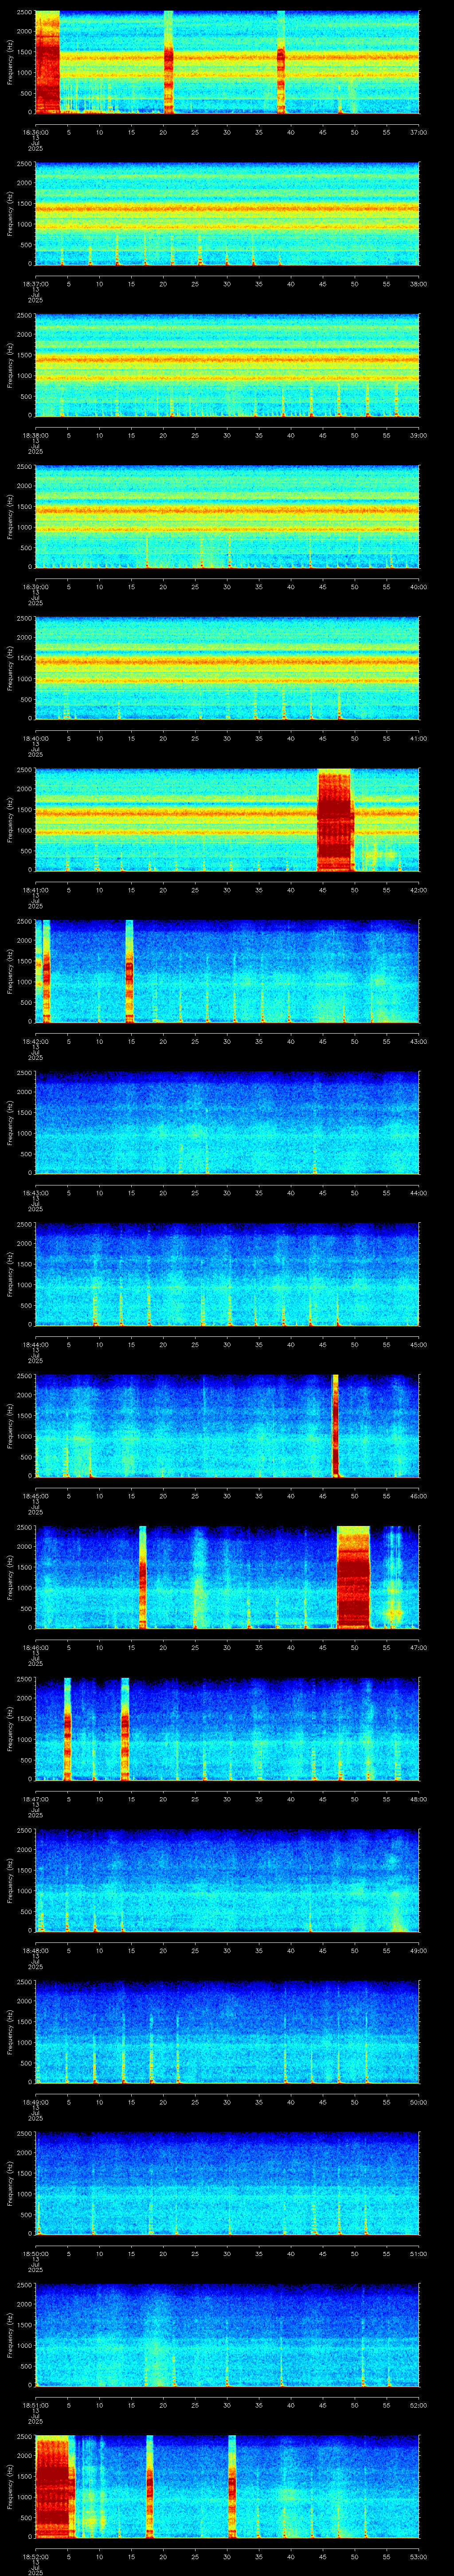Click the red burst near 38 s in the 18:36 panel
This screenshot has width=454, height=2576.
(x=282, y=62)
